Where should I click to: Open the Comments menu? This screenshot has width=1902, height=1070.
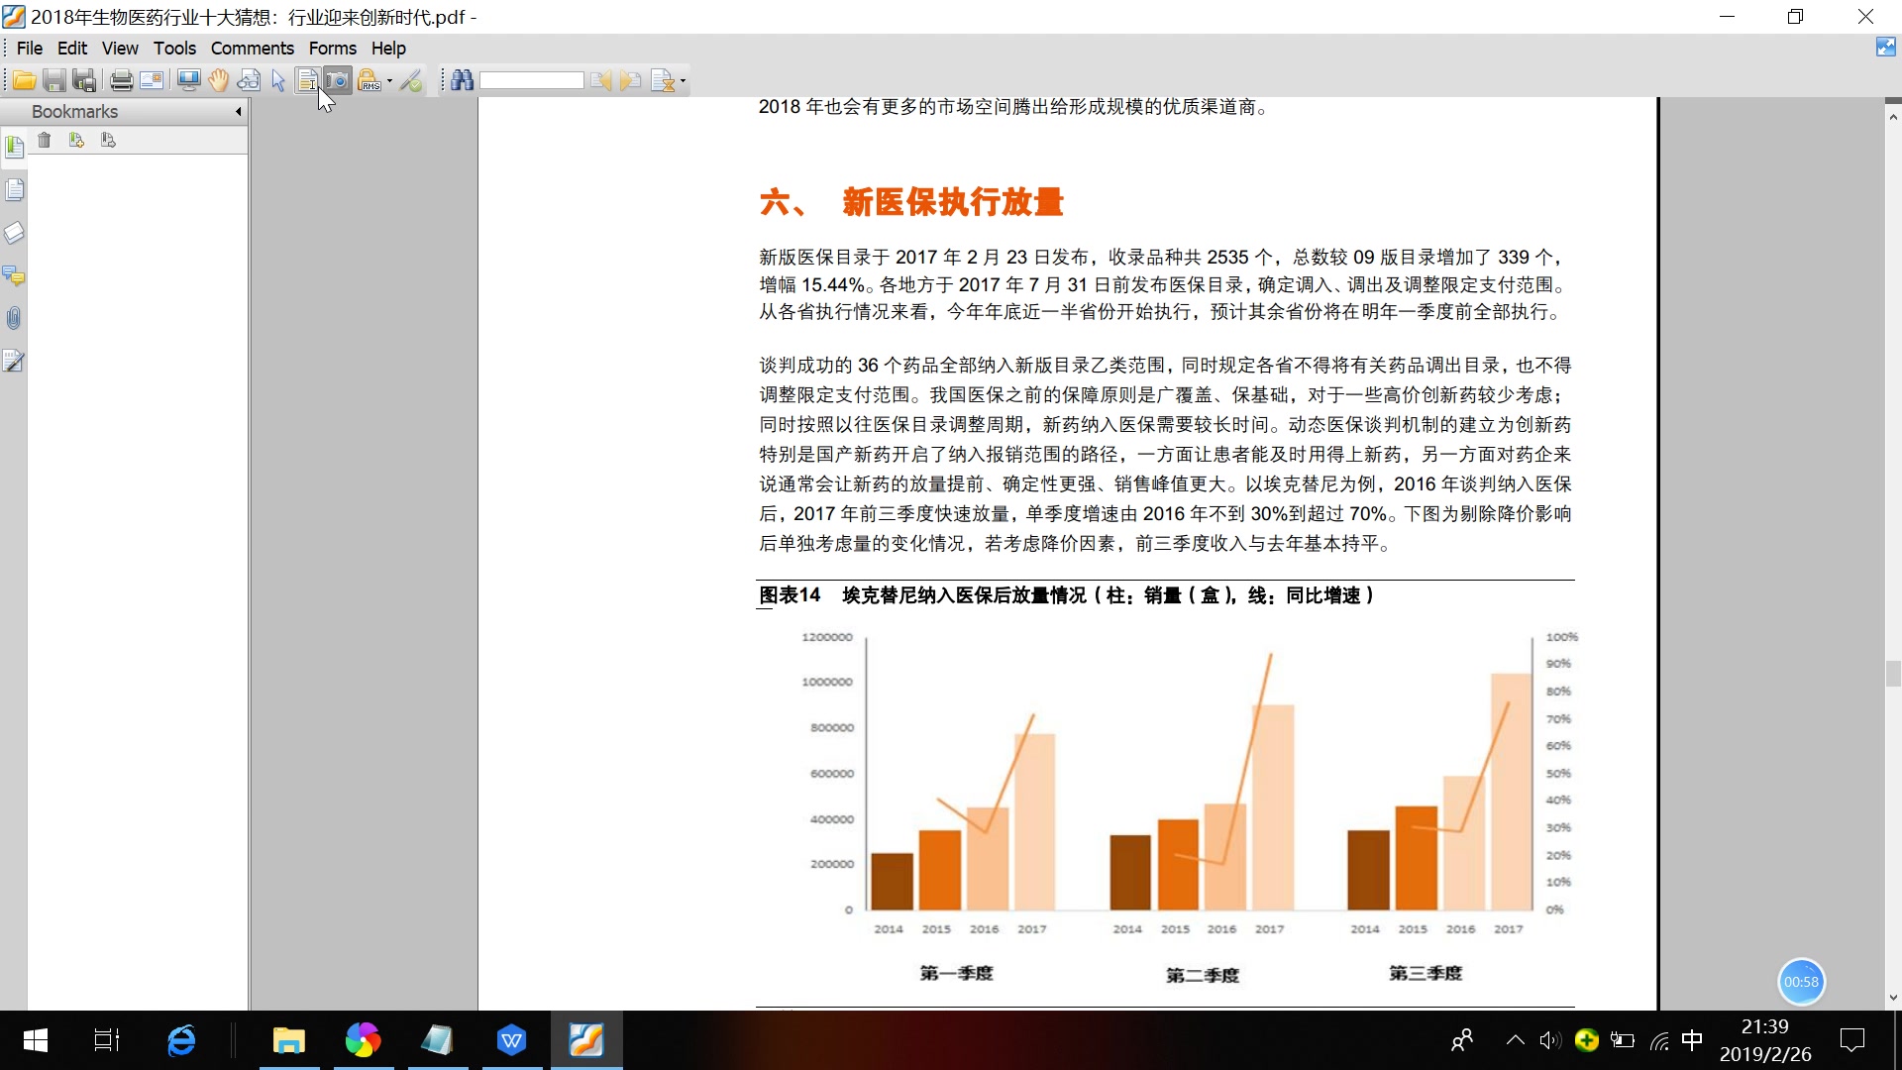pyautogui.click(x=252, y=48)
